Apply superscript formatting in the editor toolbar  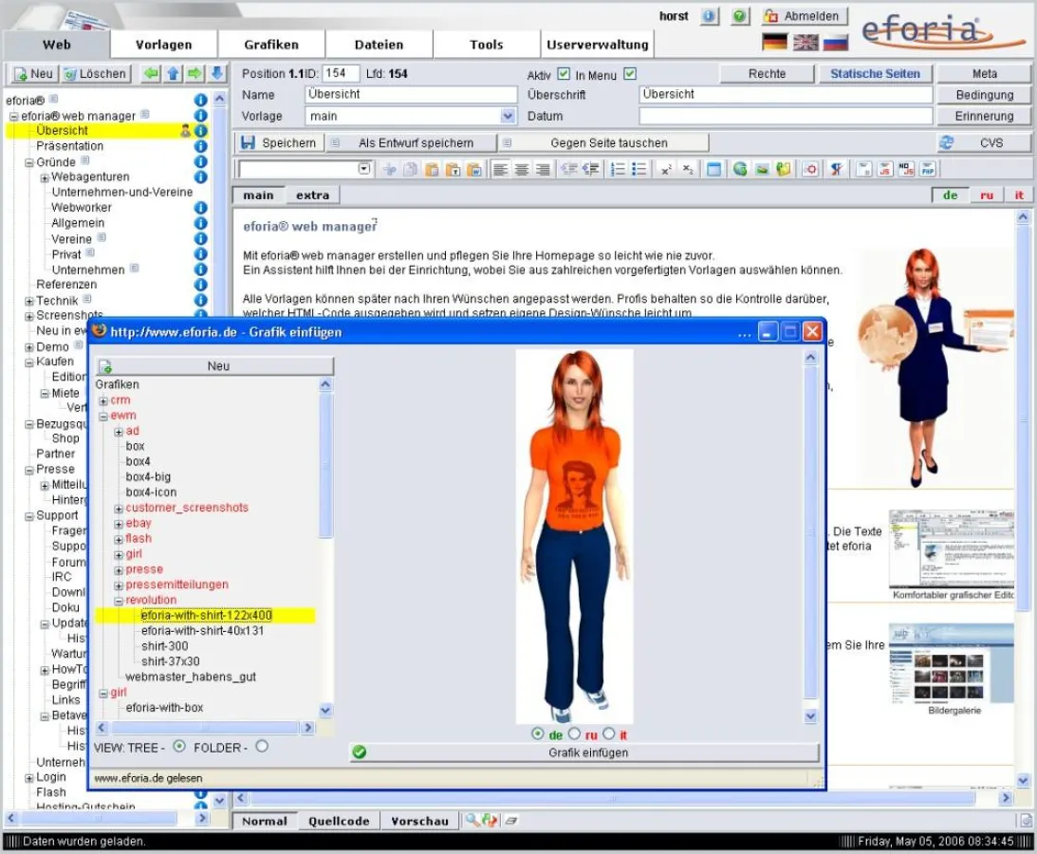click(x=665, y=169)
